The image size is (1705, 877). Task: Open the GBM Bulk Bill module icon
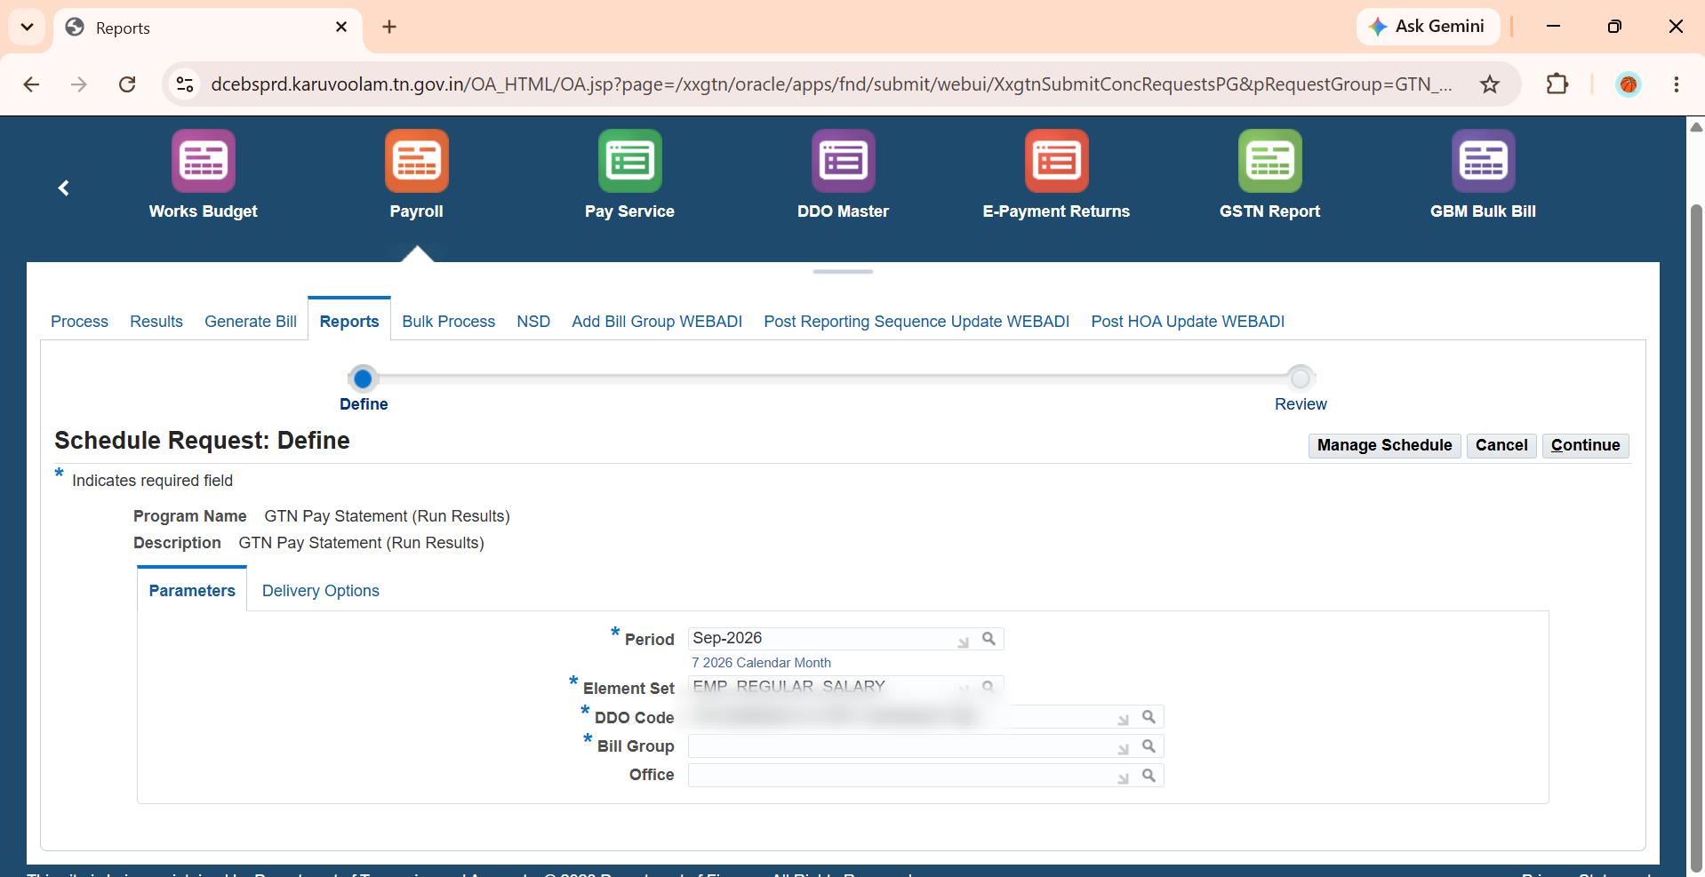point(1484,161)
